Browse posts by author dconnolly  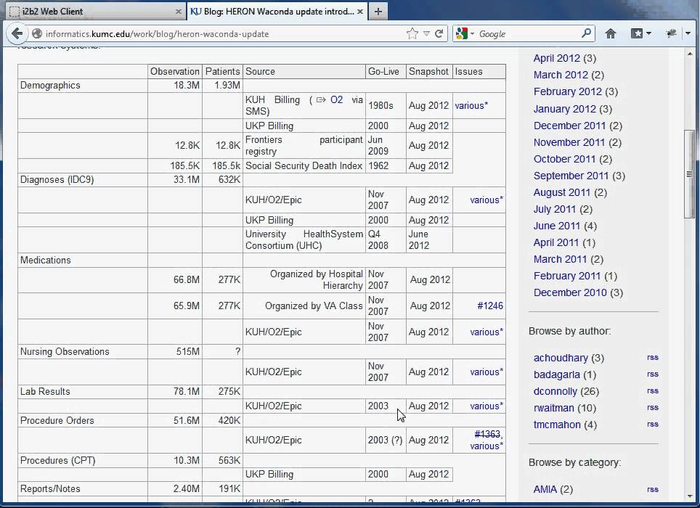(x=555, y=392)
